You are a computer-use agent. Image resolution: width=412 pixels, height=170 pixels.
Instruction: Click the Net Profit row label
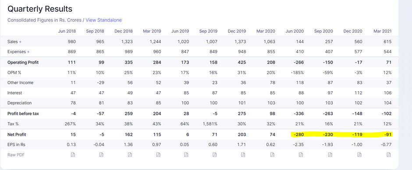click(17, 135)
